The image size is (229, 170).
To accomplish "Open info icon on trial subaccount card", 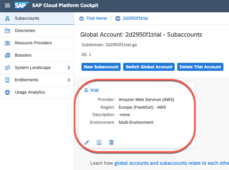I will tap(99, 143).
